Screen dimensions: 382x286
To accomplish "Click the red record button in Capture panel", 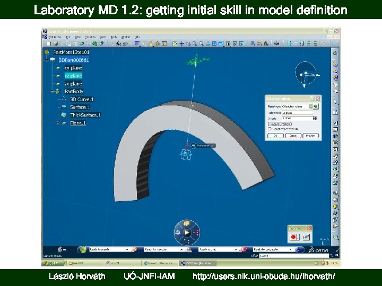I will click(x=293, y=237).
